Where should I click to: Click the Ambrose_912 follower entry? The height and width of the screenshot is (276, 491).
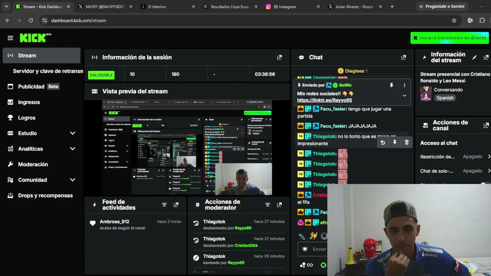[x=135, y=225]
